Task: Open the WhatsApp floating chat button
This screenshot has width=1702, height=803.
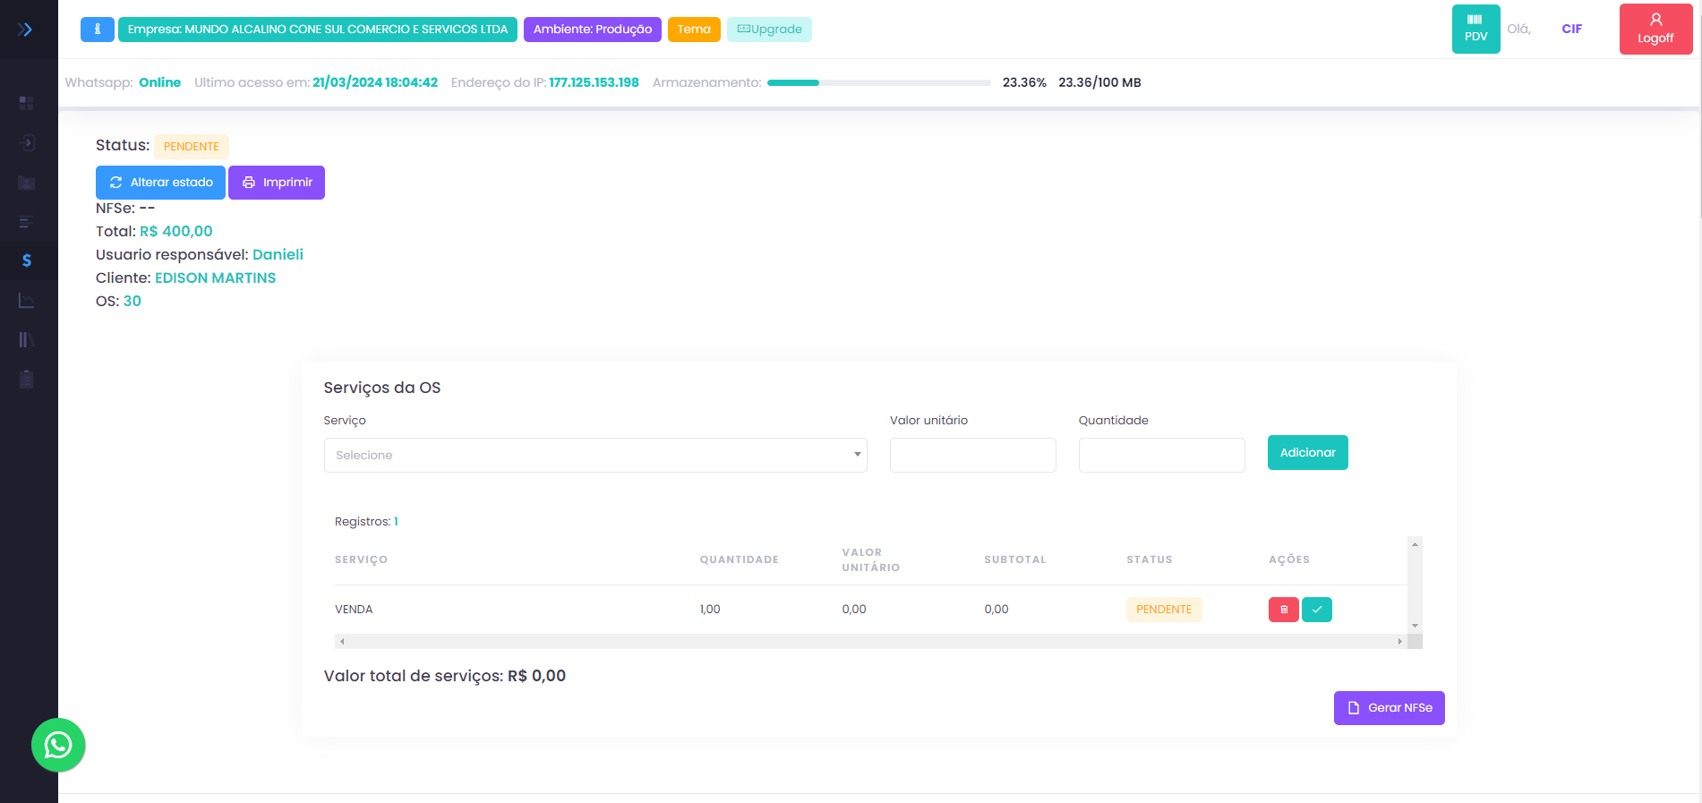Action: [58, 745]
